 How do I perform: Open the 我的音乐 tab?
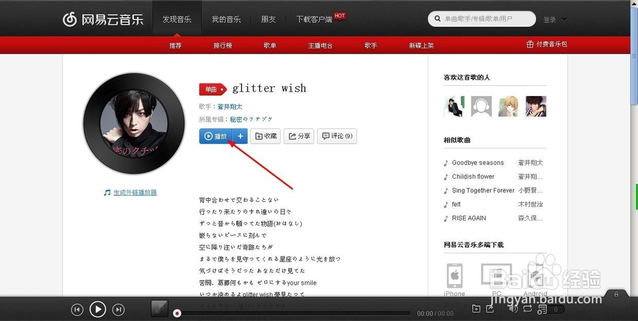(226, 19)
